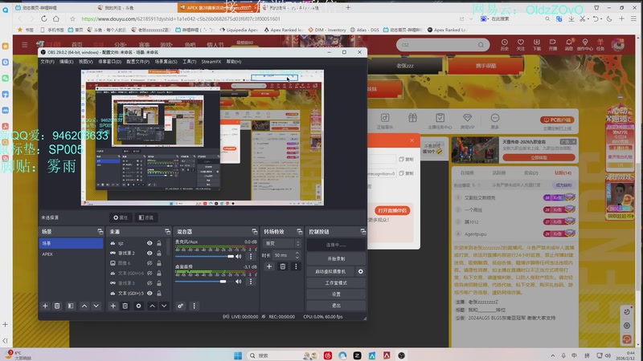Screen dimensions: 643x361
Task: Increase transition duration 50 ms stepper
Action: pyautogui.click(x=297, y=253)
